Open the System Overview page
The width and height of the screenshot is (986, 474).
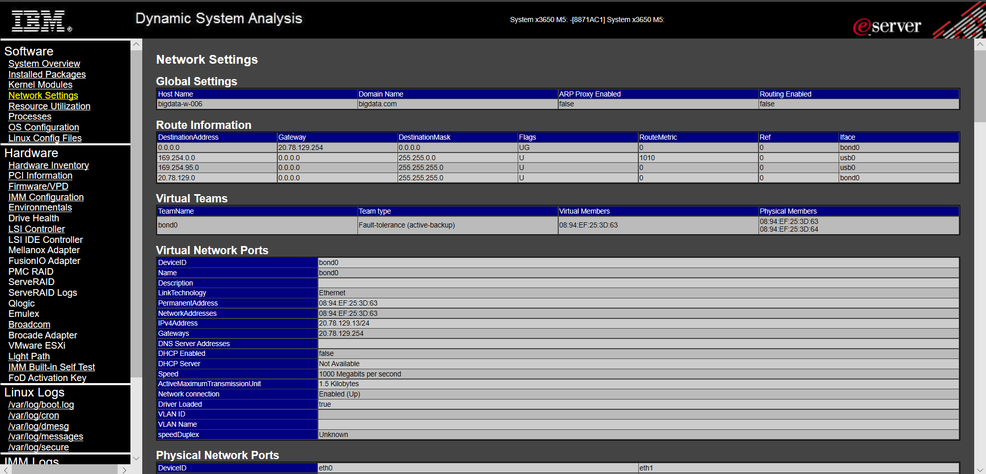[x=44, y=63]
